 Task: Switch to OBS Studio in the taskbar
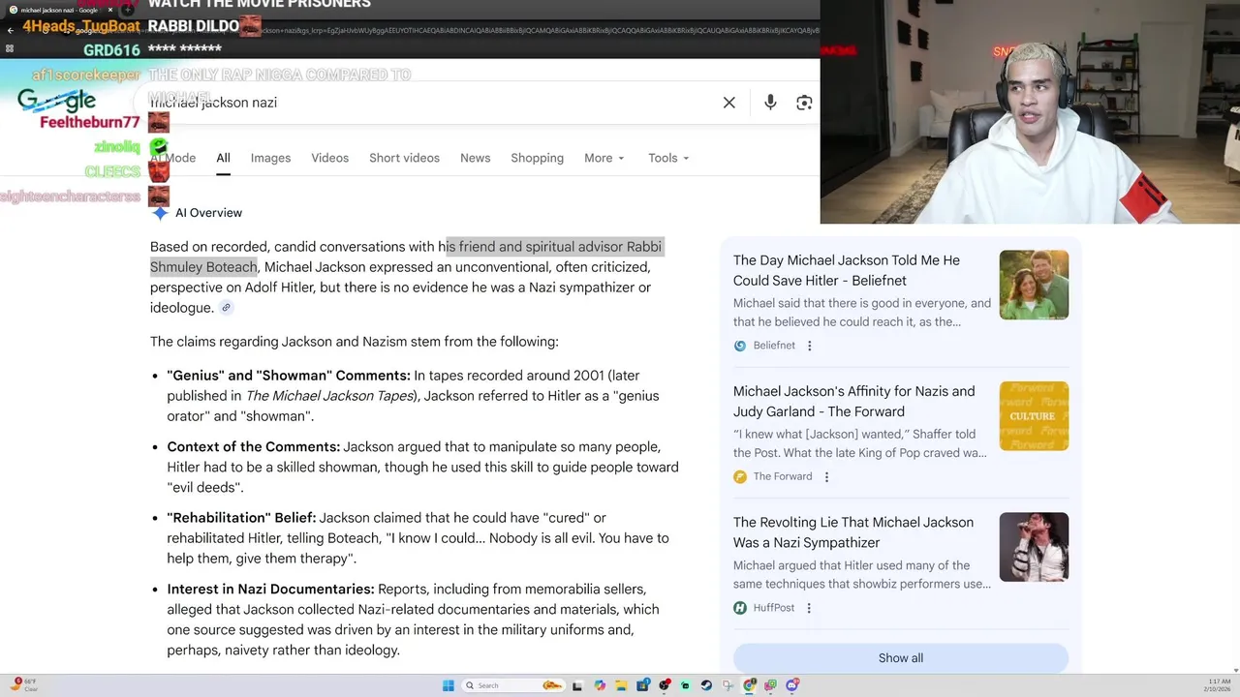665,685
